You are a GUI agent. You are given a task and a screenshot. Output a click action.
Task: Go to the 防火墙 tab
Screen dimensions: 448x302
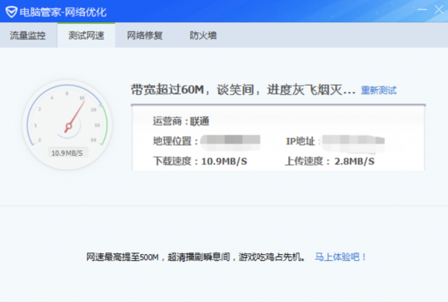[203, 36]
